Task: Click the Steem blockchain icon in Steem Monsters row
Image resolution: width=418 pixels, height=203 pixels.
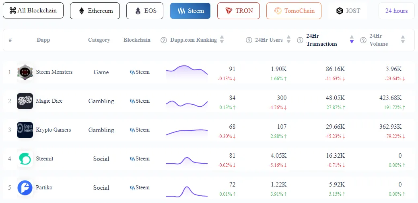Action: 132,72
